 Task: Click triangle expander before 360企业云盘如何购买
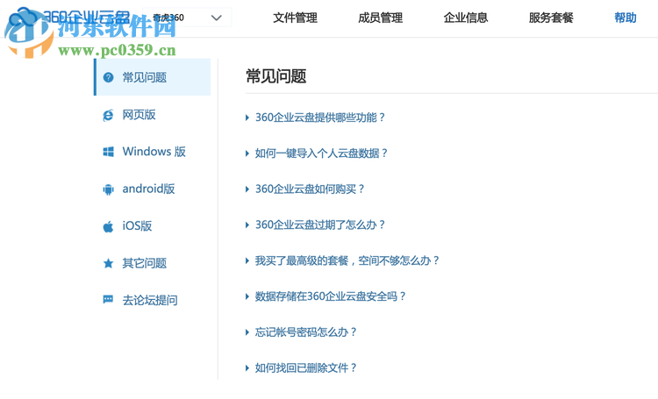tap(247, 189)
